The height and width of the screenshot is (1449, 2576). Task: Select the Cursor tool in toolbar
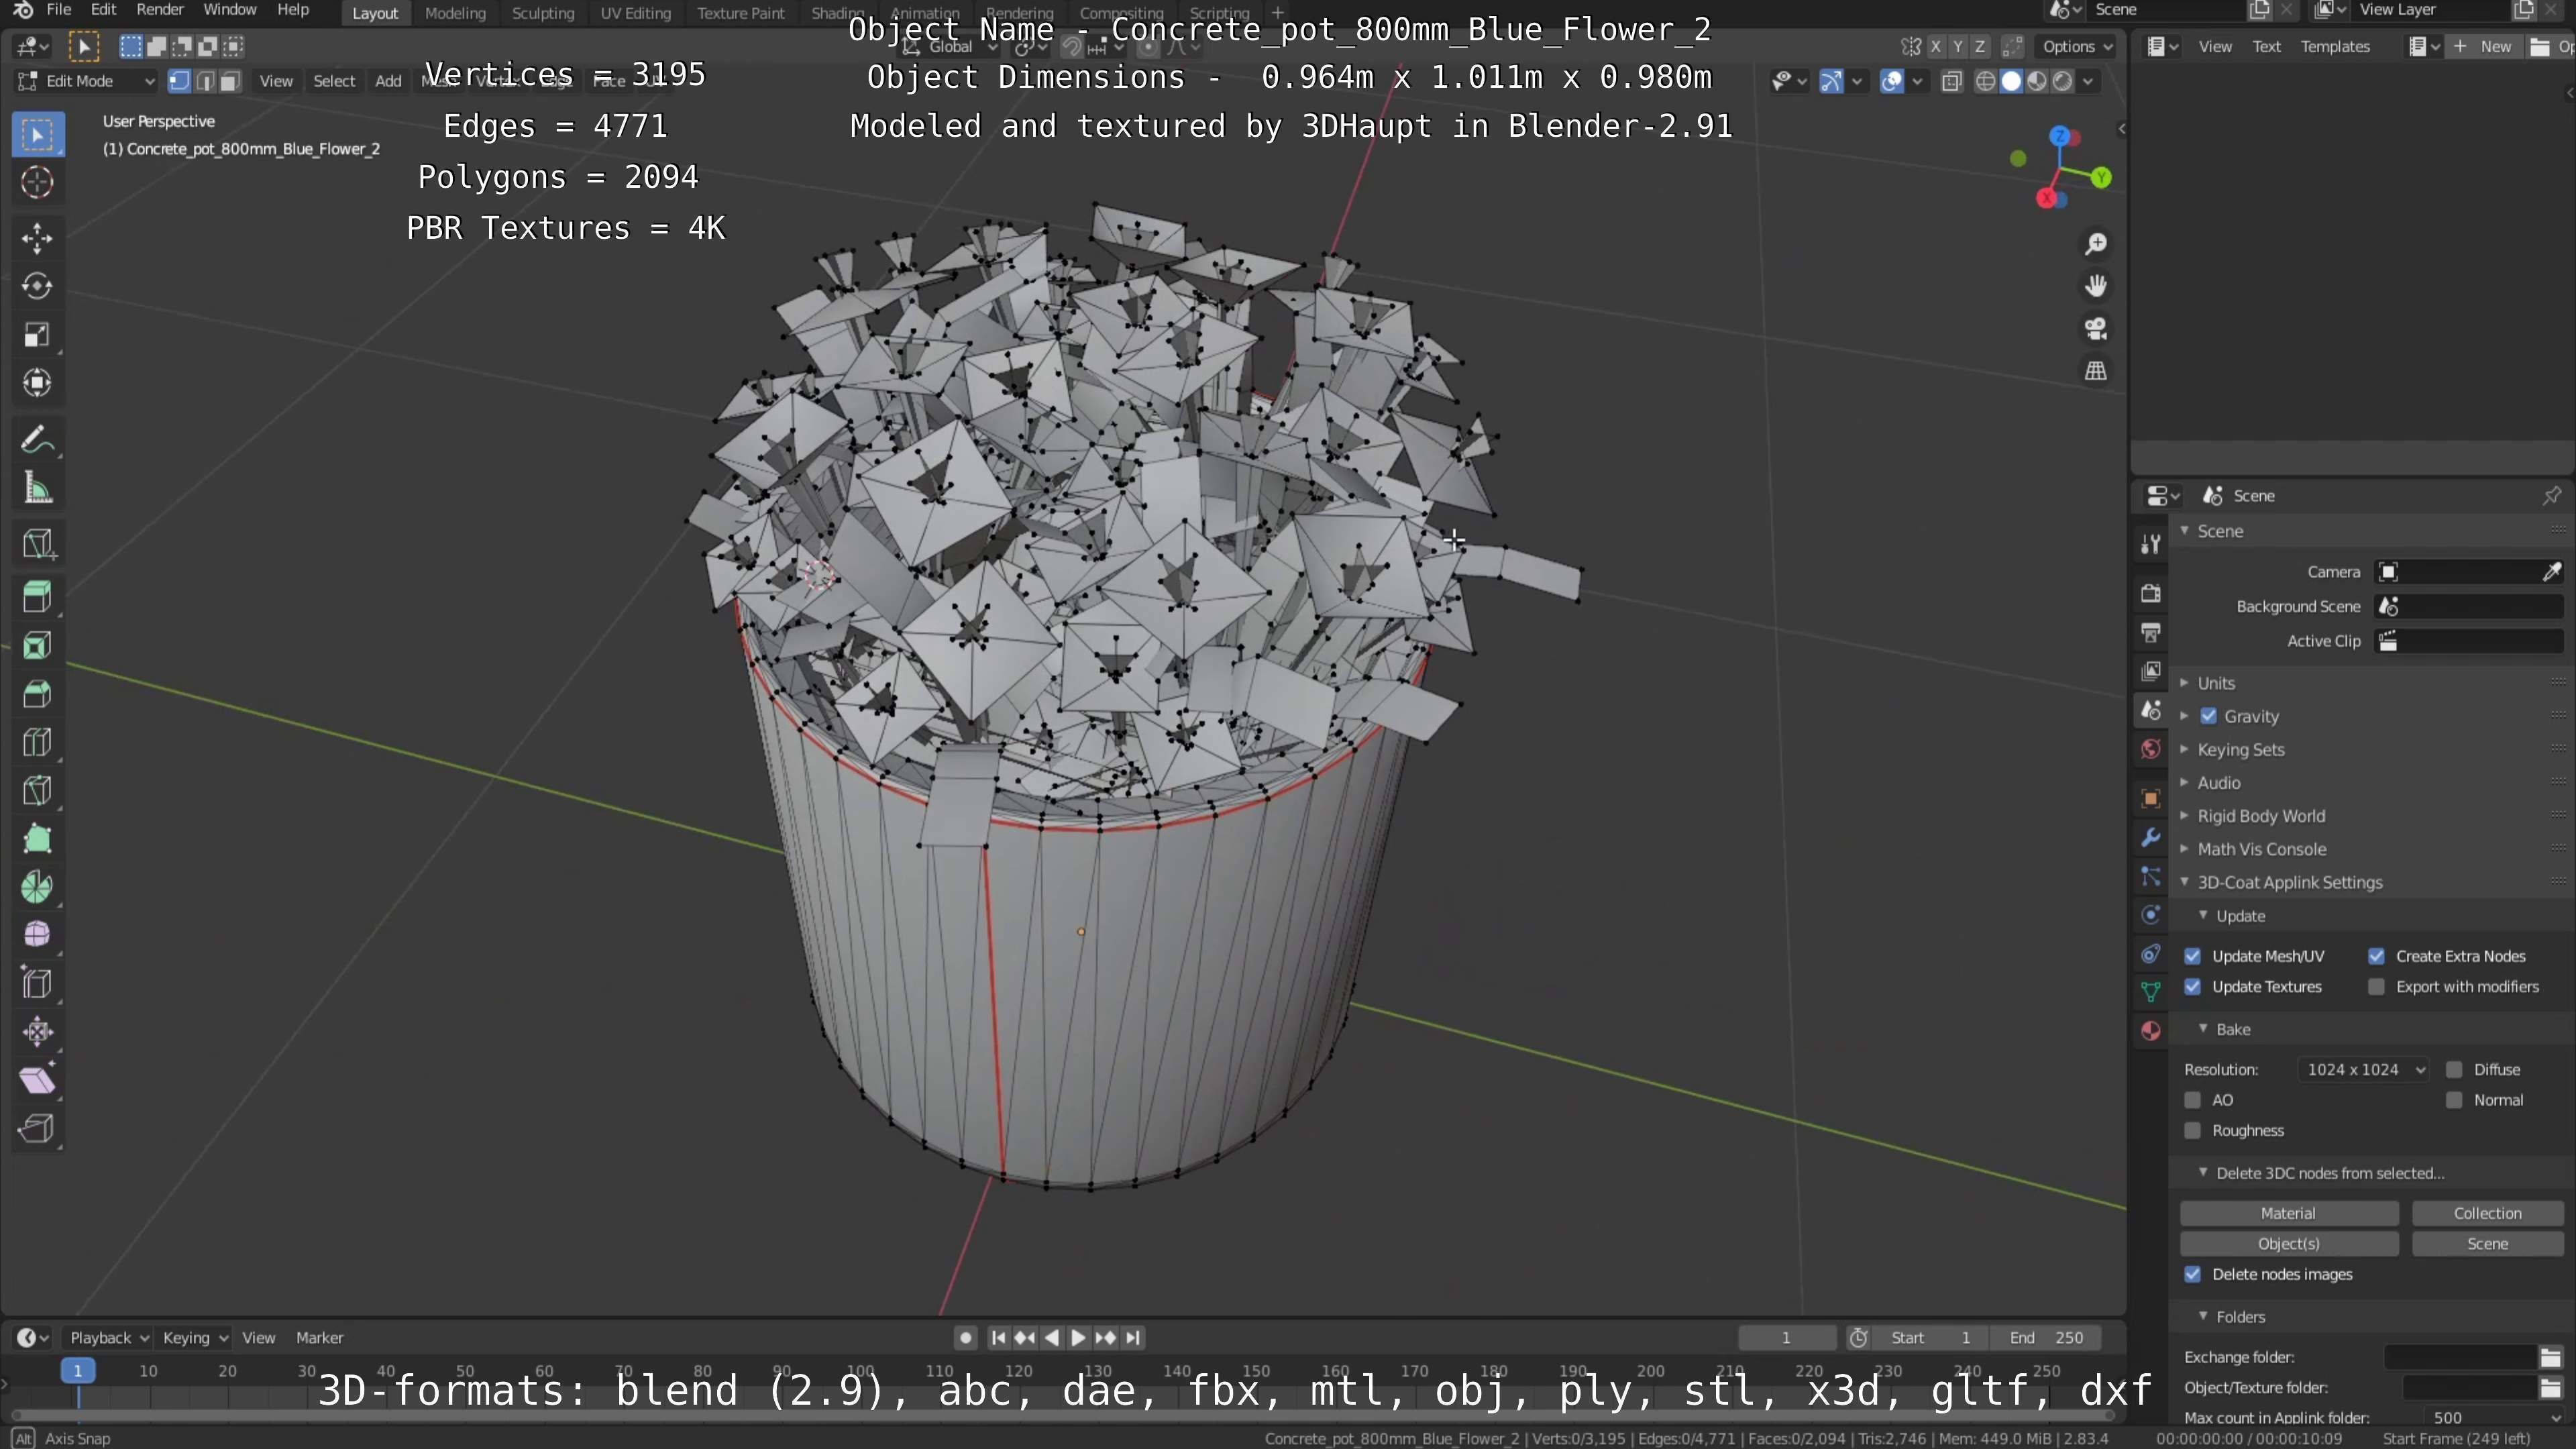[37, 182]
